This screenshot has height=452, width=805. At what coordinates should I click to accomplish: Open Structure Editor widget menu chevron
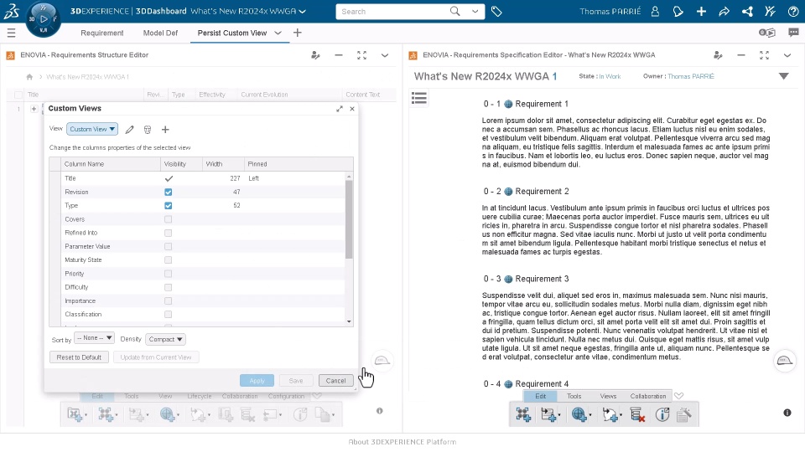(x=385, y=55)
